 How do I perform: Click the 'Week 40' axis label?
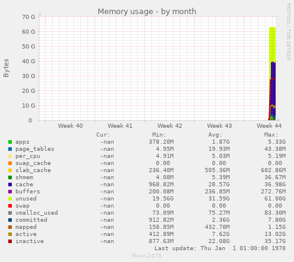[70, 126]
